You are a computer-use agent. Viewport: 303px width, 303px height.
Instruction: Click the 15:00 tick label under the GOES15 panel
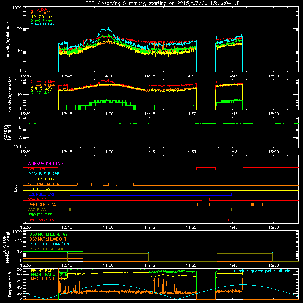click(x=273, y=152)
